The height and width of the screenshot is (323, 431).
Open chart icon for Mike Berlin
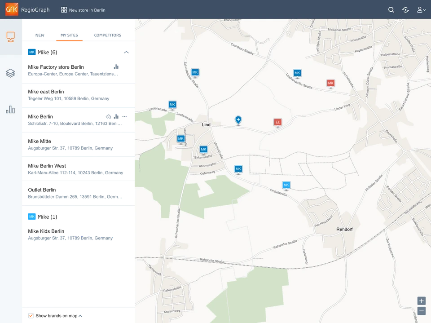pyautogui.click(x=116, y=116)
